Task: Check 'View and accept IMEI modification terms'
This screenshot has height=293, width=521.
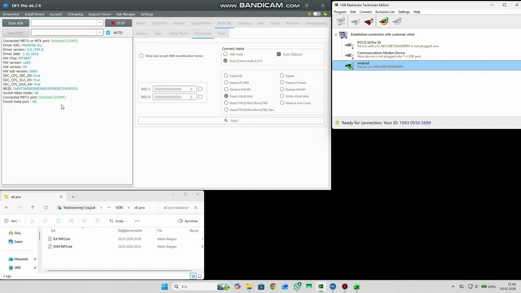Action: 141,56
